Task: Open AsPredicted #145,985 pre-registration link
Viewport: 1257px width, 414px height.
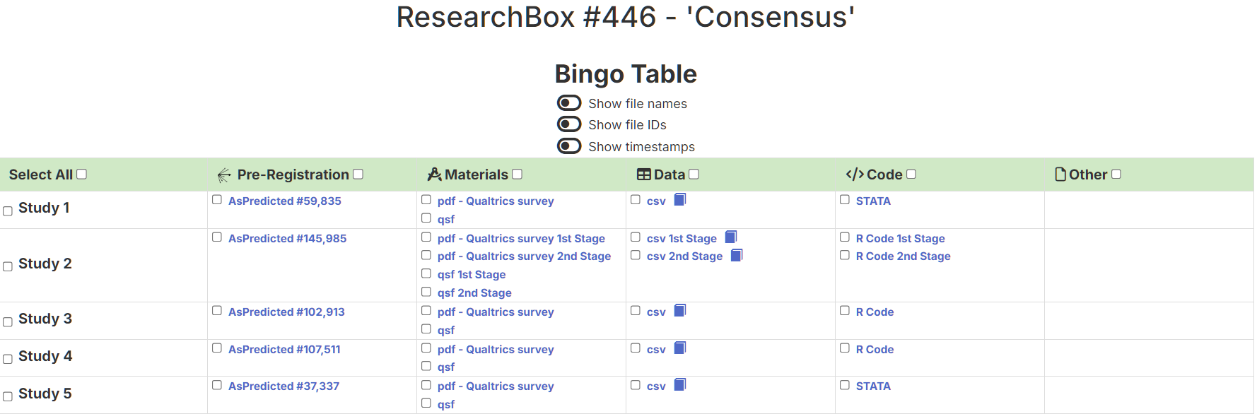Action: click(x=287, y=238)
